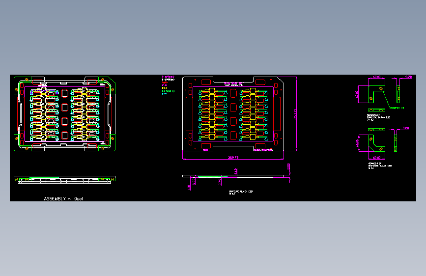Click the 8.00 thickness dimension
426x276 pixels.
[x=288, y=167]
